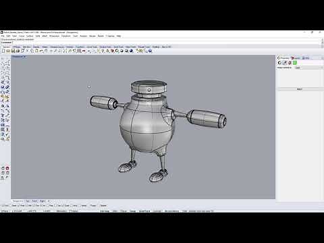Screen dimensions: 324x243
Task: Toggle Record History in status bar
Action: (171, 211)
